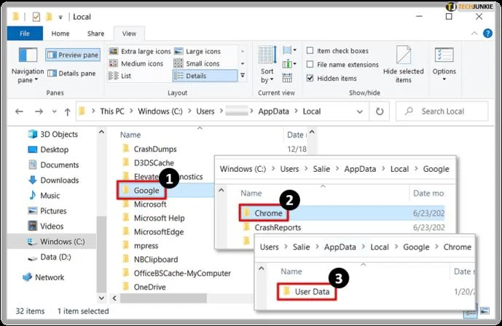
Task: Select Documents in navigation pane
Action: tap(53, 165)
